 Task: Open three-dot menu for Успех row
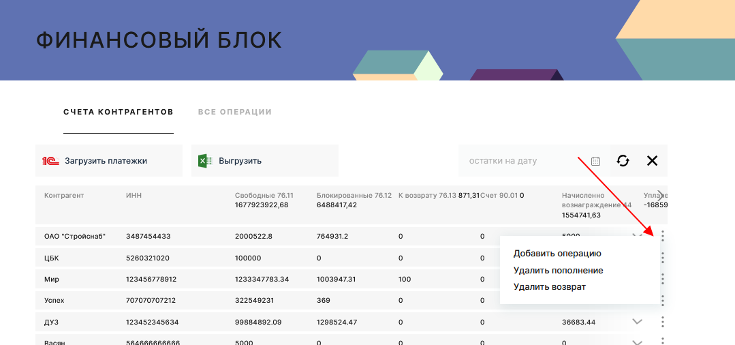[662, 300]
